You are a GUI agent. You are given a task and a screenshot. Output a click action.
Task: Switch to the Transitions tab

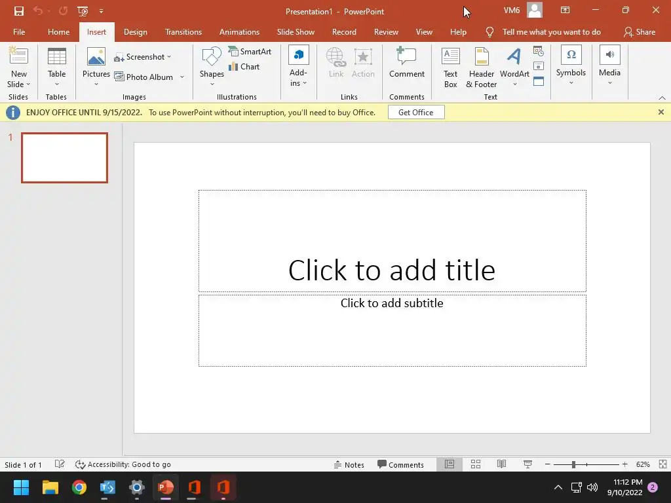pyautogui.click(x=183, y=32)
